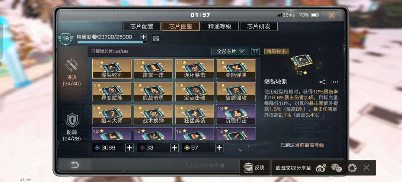The width and height of the screenshot is (402, 182).
Task: Share screenshot to Weibo
Action: click(x=321, y=168)
